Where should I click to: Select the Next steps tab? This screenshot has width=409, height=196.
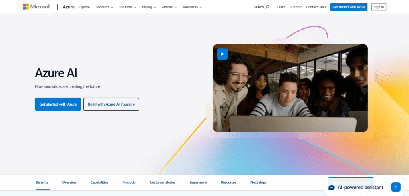258,182
